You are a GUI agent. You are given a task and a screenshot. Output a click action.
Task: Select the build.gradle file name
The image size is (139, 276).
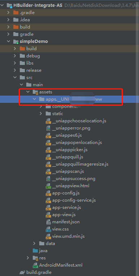[x=39, y=272]
